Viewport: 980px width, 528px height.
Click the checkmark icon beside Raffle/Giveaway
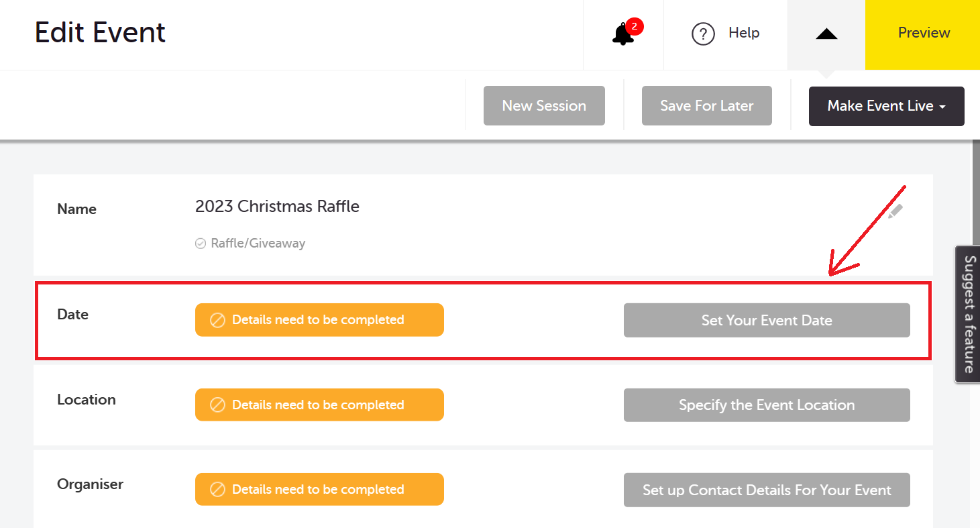coord(201,243)
